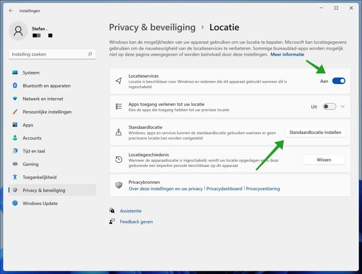362x274 pixels.
Task: Click the Assistentie help icon
Action: tap(112, 211)
